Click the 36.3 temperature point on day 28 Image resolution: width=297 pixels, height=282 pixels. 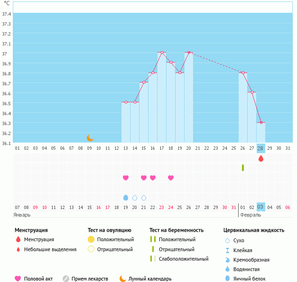click(x=260, y=122)
